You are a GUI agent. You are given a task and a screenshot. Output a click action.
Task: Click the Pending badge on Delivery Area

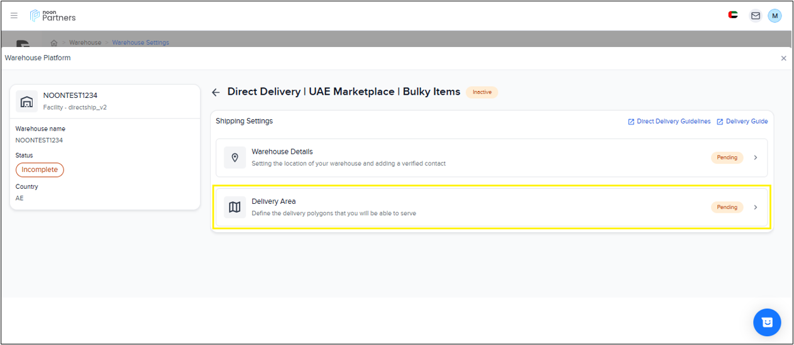727,207
